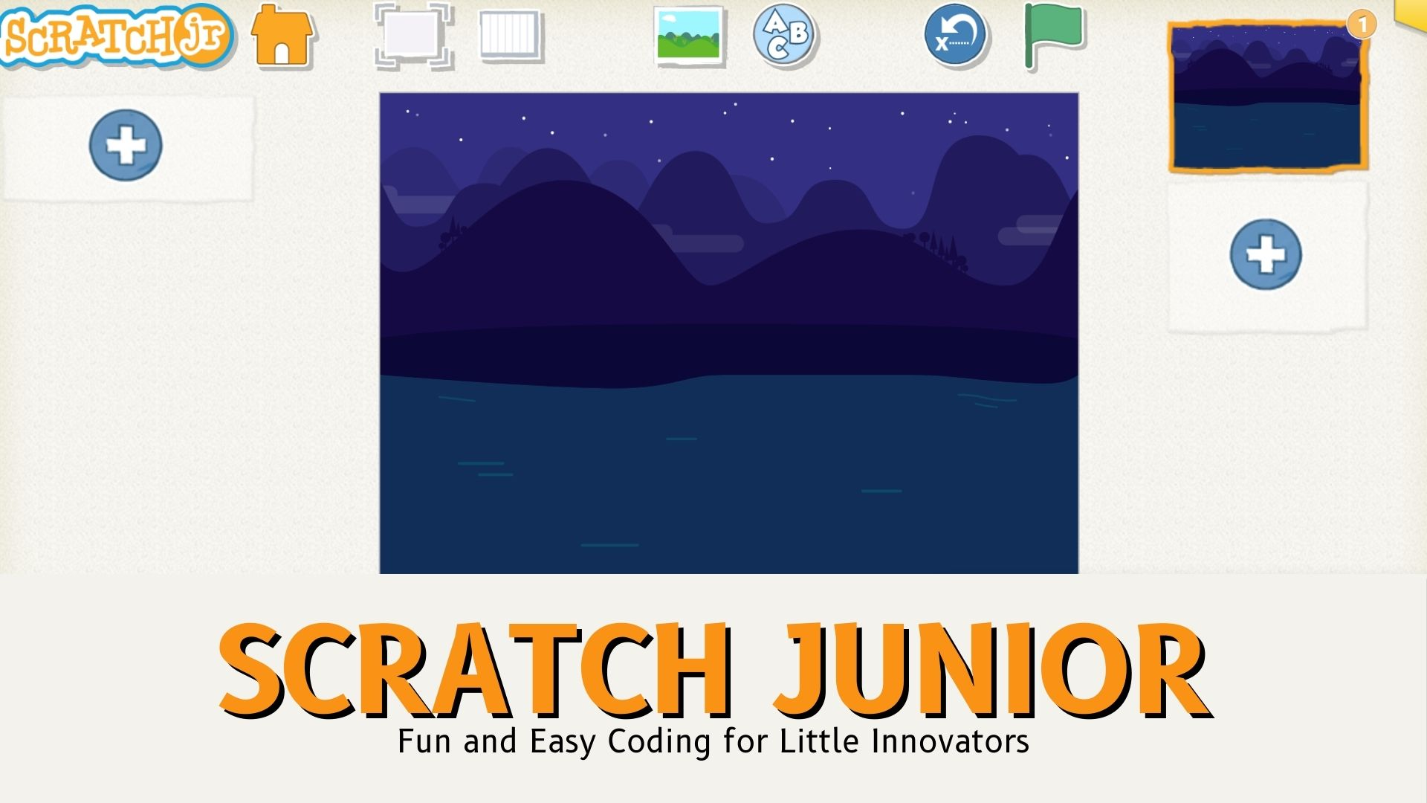Image resolution: width=1427 pixels, height=803 pixels.
Task: Add text with the ABC icon
Action: pyautogui.click(x=785, y=35)
